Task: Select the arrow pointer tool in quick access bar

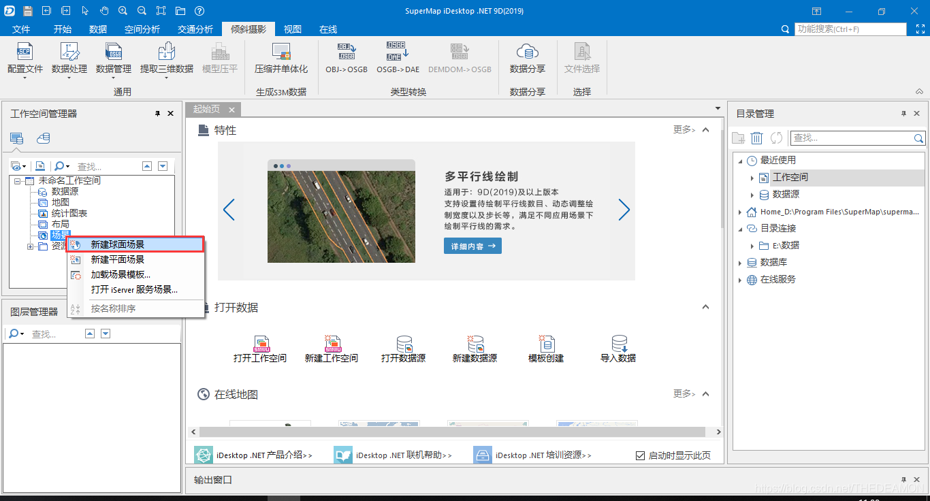Action: [x=85, y=11]
